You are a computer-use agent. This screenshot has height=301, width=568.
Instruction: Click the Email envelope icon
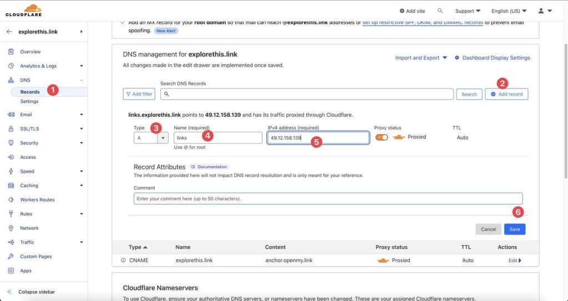[11, 115]
